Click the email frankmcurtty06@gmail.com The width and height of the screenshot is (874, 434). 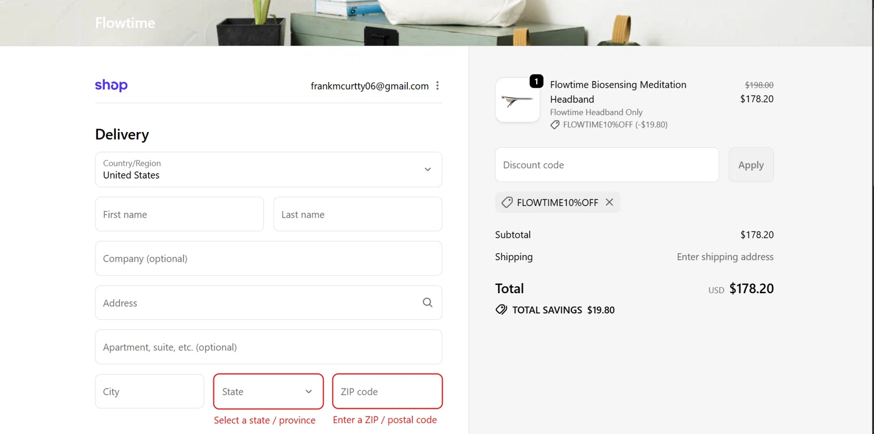tap(369, 86)
